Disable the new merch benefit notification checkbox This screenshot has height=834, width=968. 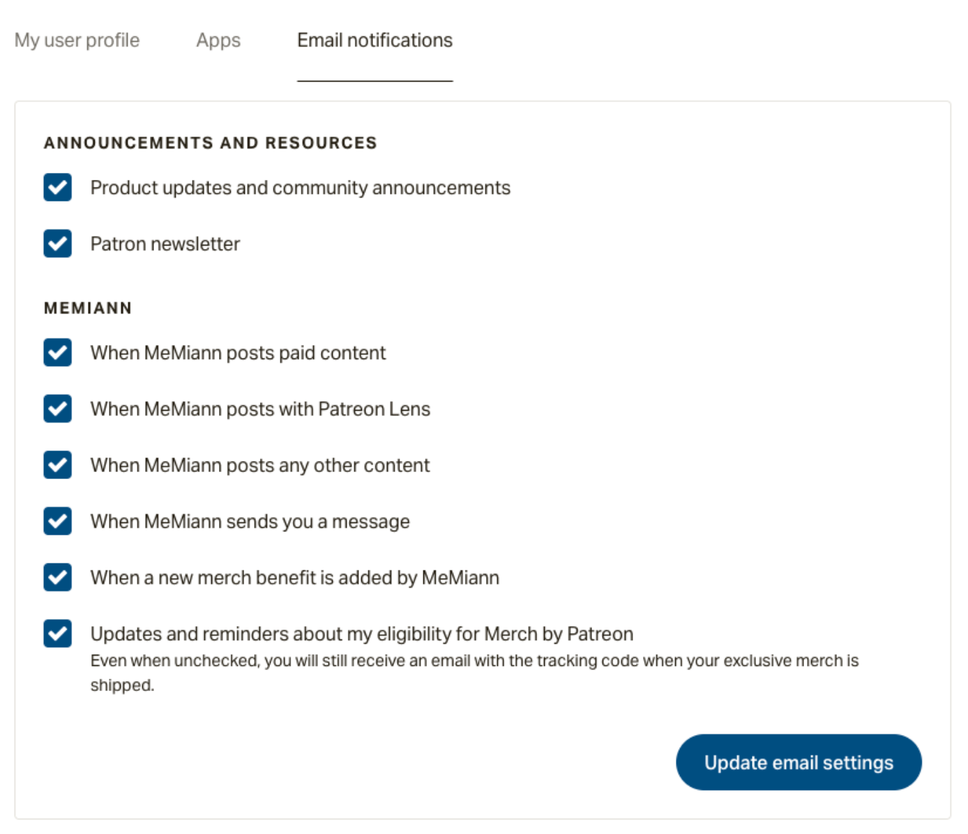point(57,577)
